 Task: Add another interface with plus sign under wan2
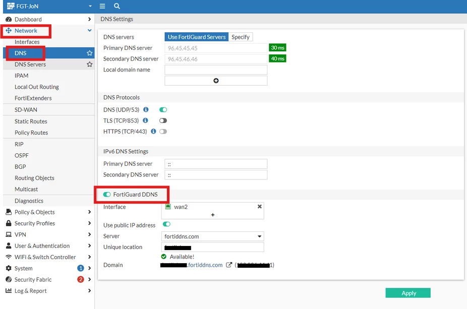213,215
